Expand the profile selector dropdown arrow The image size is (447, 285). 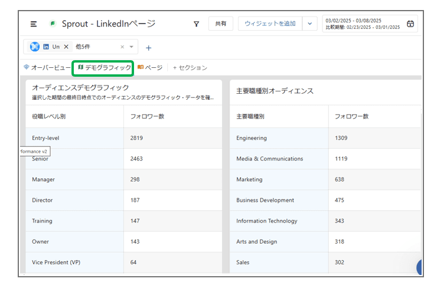click(131, 47)
